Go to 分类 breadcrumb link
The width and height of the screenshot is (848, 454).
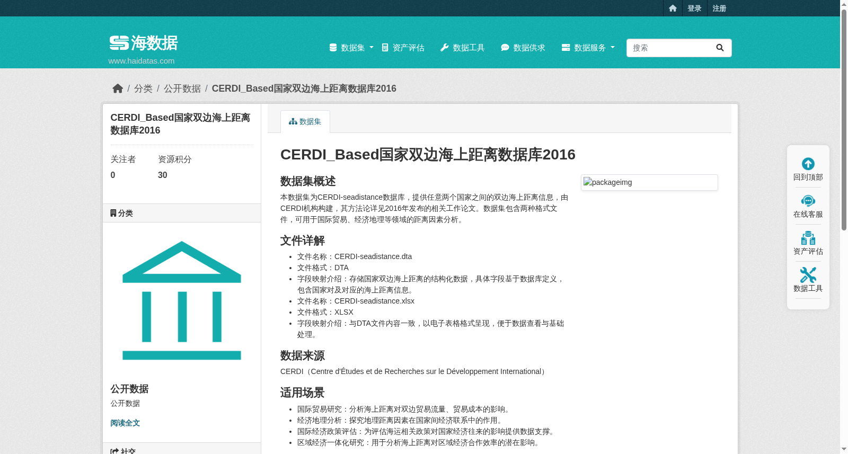coord(143,88)
